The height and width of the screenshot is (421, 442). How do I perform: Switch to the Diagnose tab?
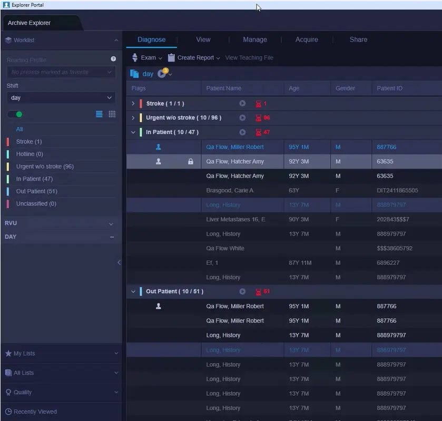click(151, 40)
